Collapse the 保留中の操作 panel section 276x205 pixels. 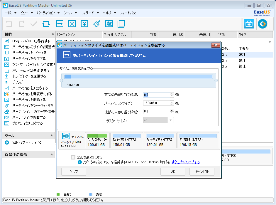click(x=52, y=154)
